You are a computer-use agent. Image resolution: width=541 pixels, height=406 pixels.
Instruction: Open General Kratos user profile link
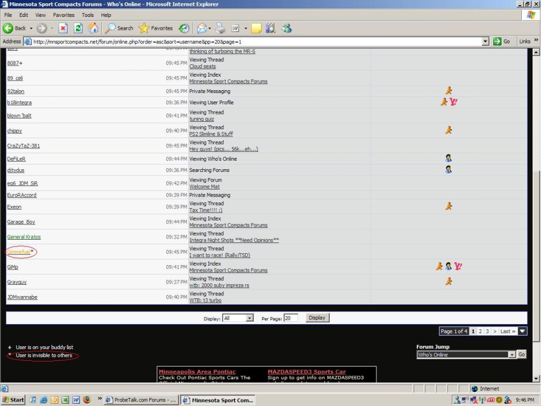coord(24,237)
